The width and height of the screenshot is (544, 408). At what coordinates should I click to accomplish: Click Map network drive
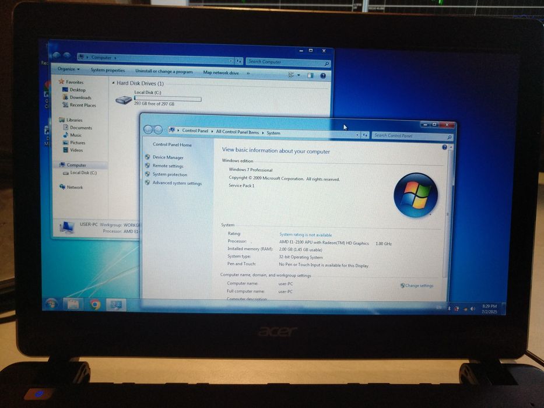221,72
